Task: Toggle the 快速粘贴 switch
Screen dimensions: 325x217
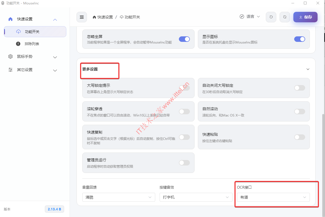Action: (299, 137)
